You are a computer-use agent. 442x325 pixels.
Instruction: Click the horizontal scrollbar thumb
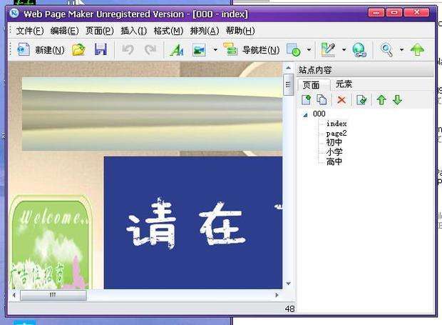(53, 295)
